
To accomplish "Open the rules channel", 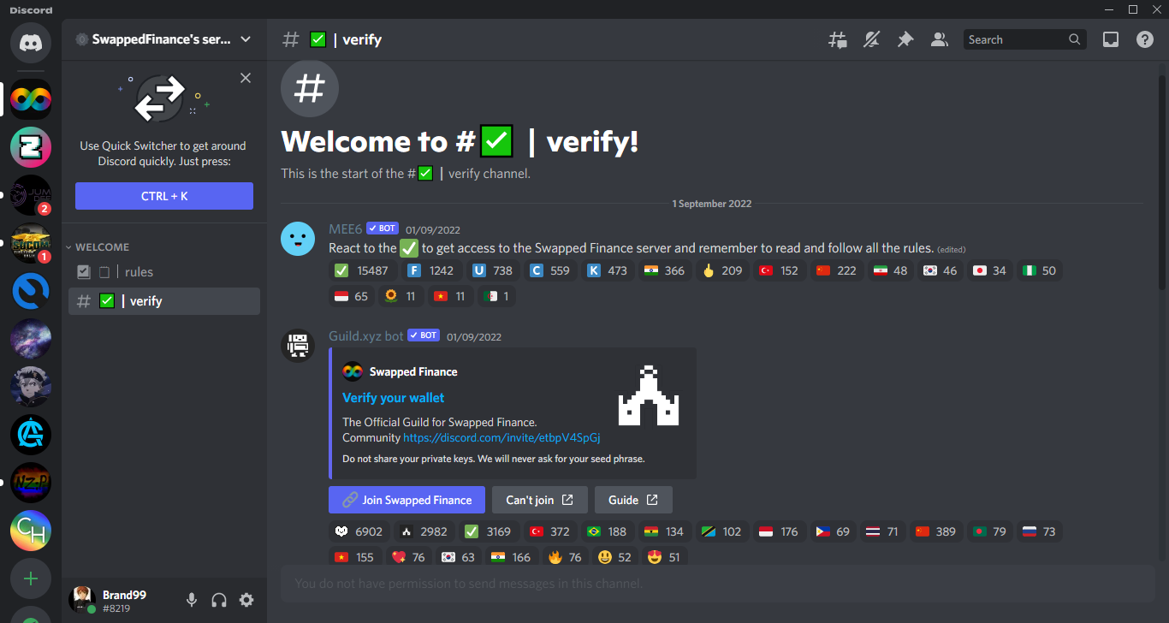I will (139, 272).
